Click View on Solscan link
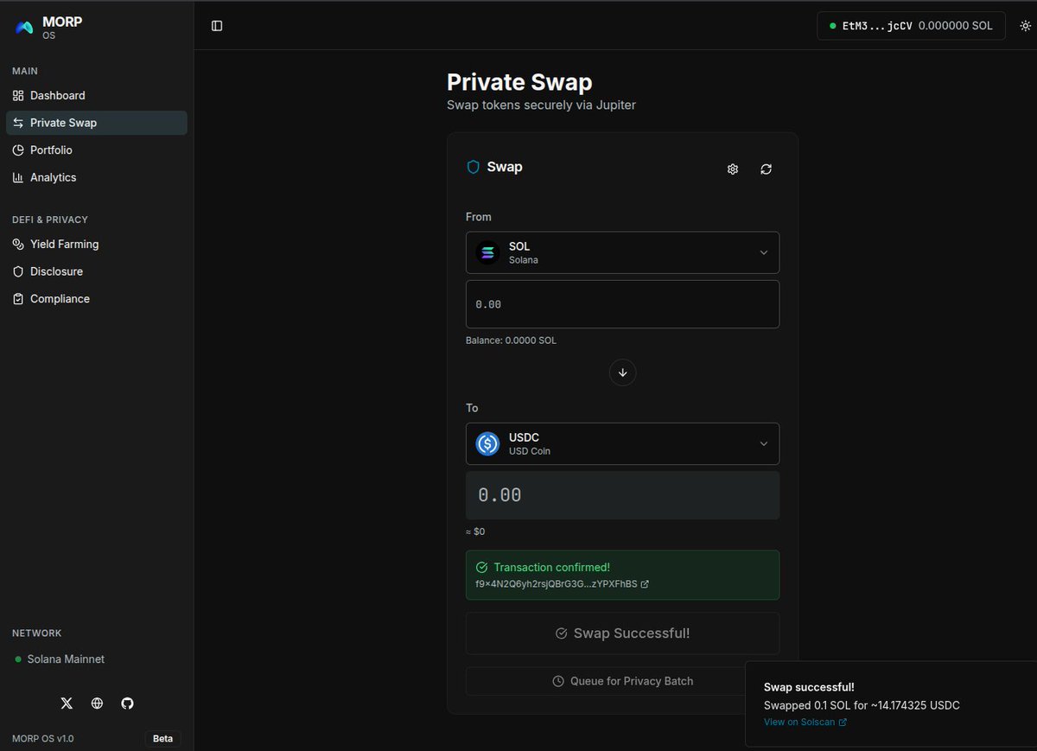The width and height of the screenshot is (1037, 751). tap(805, 722)
